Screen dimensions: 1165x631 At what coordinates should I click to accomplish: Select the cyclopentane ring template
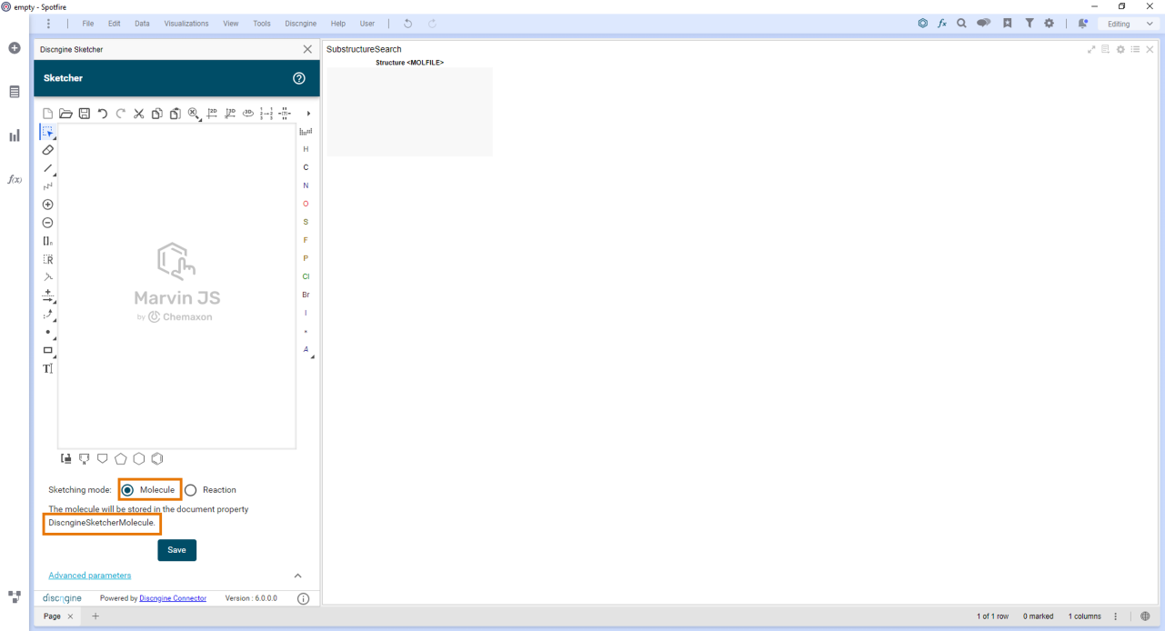tap(121, 459)
